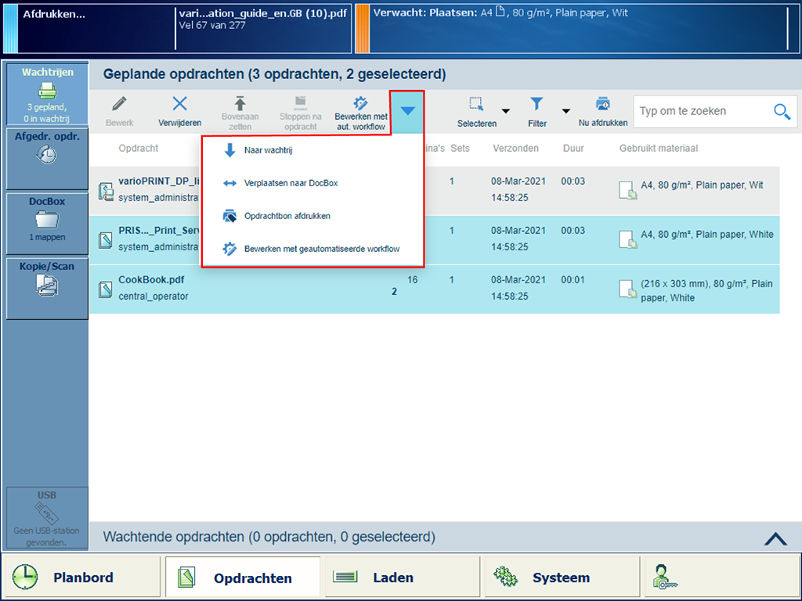Open the Selecteren dropdown arrow
Viewport: 802px width, 601px height.
(x=505, y=111)
